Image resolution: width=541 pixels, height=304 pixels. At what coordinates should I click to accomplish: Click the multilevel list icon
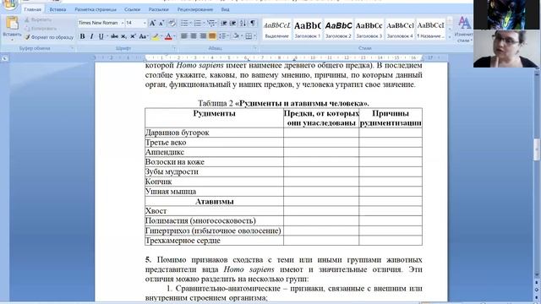(x=210, y=23)
